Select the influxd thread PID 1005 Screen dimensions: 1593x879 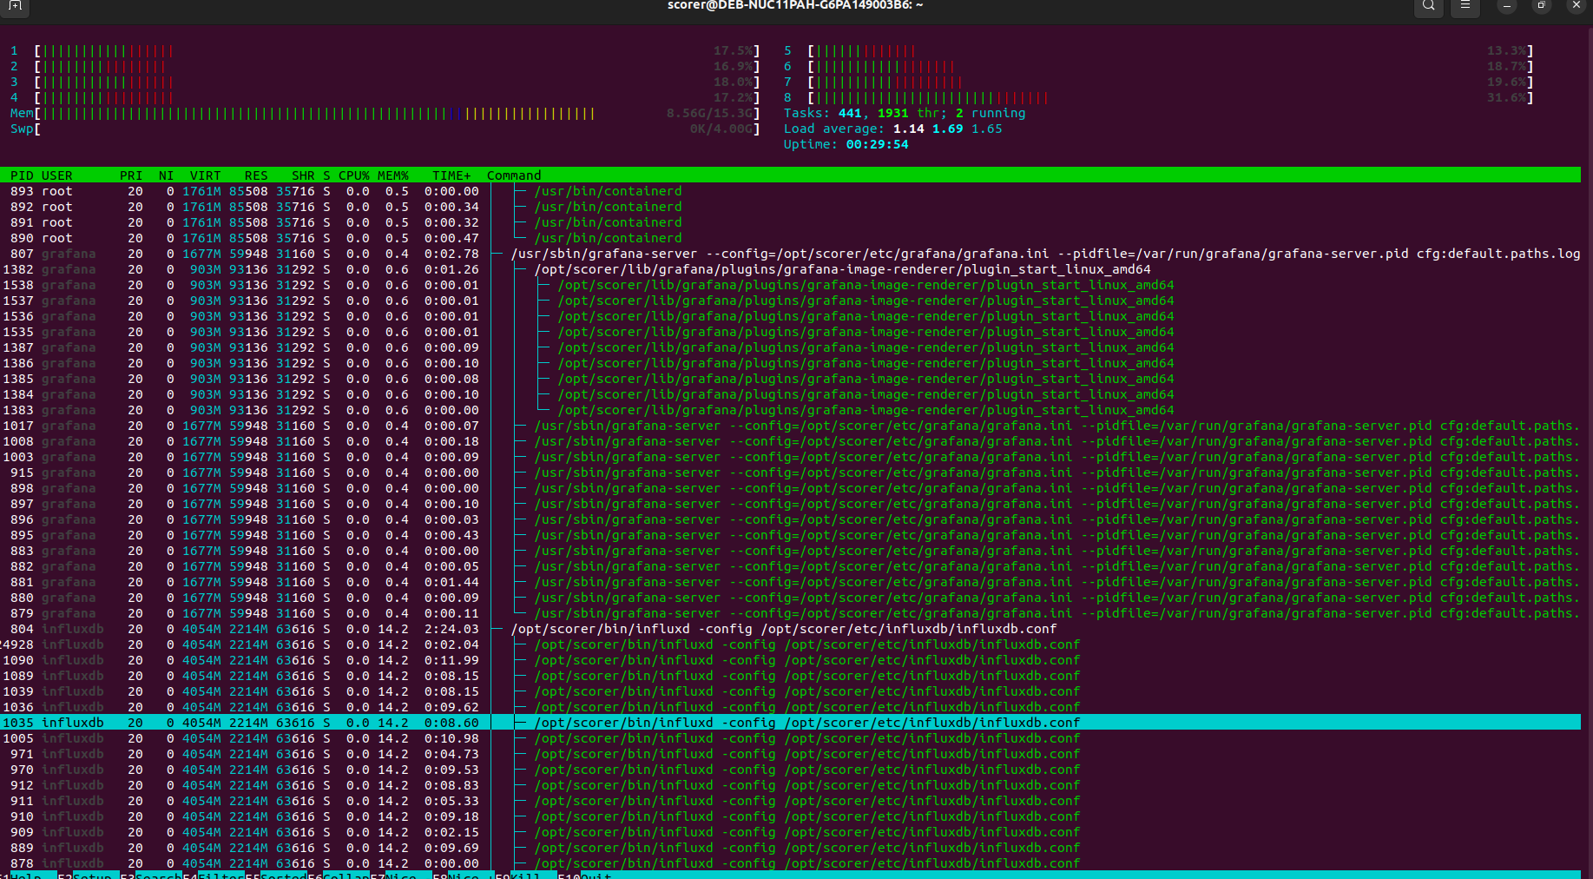click(x=790, y=738)
